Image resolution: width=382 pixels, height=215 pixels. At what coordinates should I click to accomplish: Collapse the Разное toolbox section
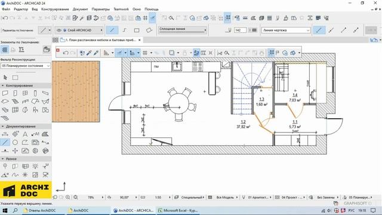[x=2, y=159]
